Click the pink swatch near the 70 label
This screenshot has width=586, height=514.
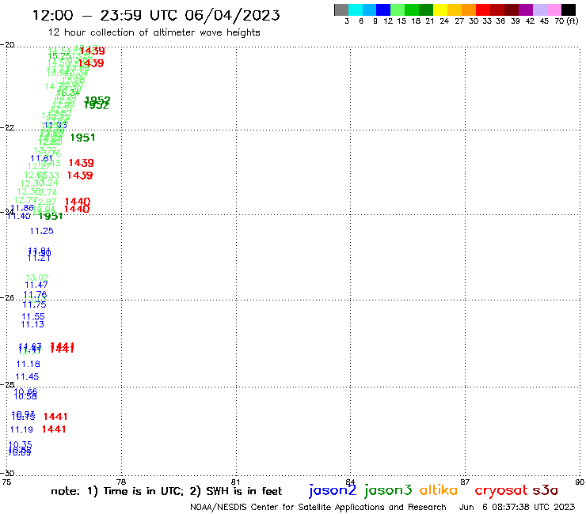[554, 9]
